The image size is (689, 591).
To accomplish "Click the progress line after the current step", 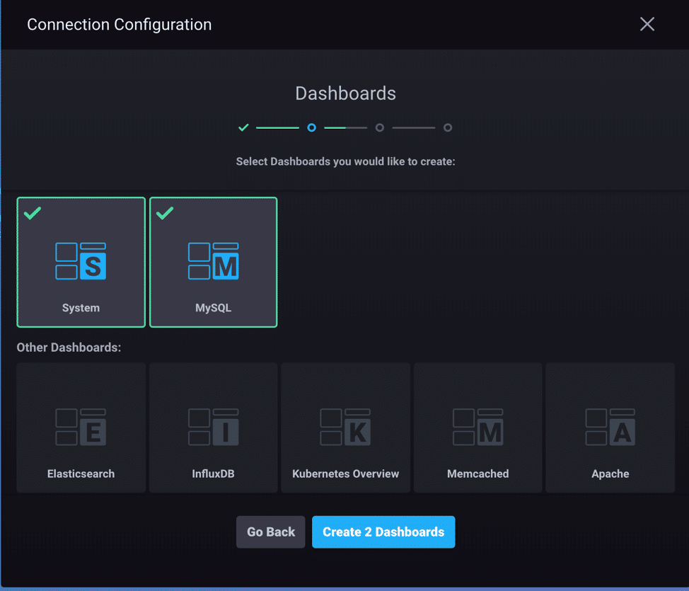I will [x=345, y=128].
